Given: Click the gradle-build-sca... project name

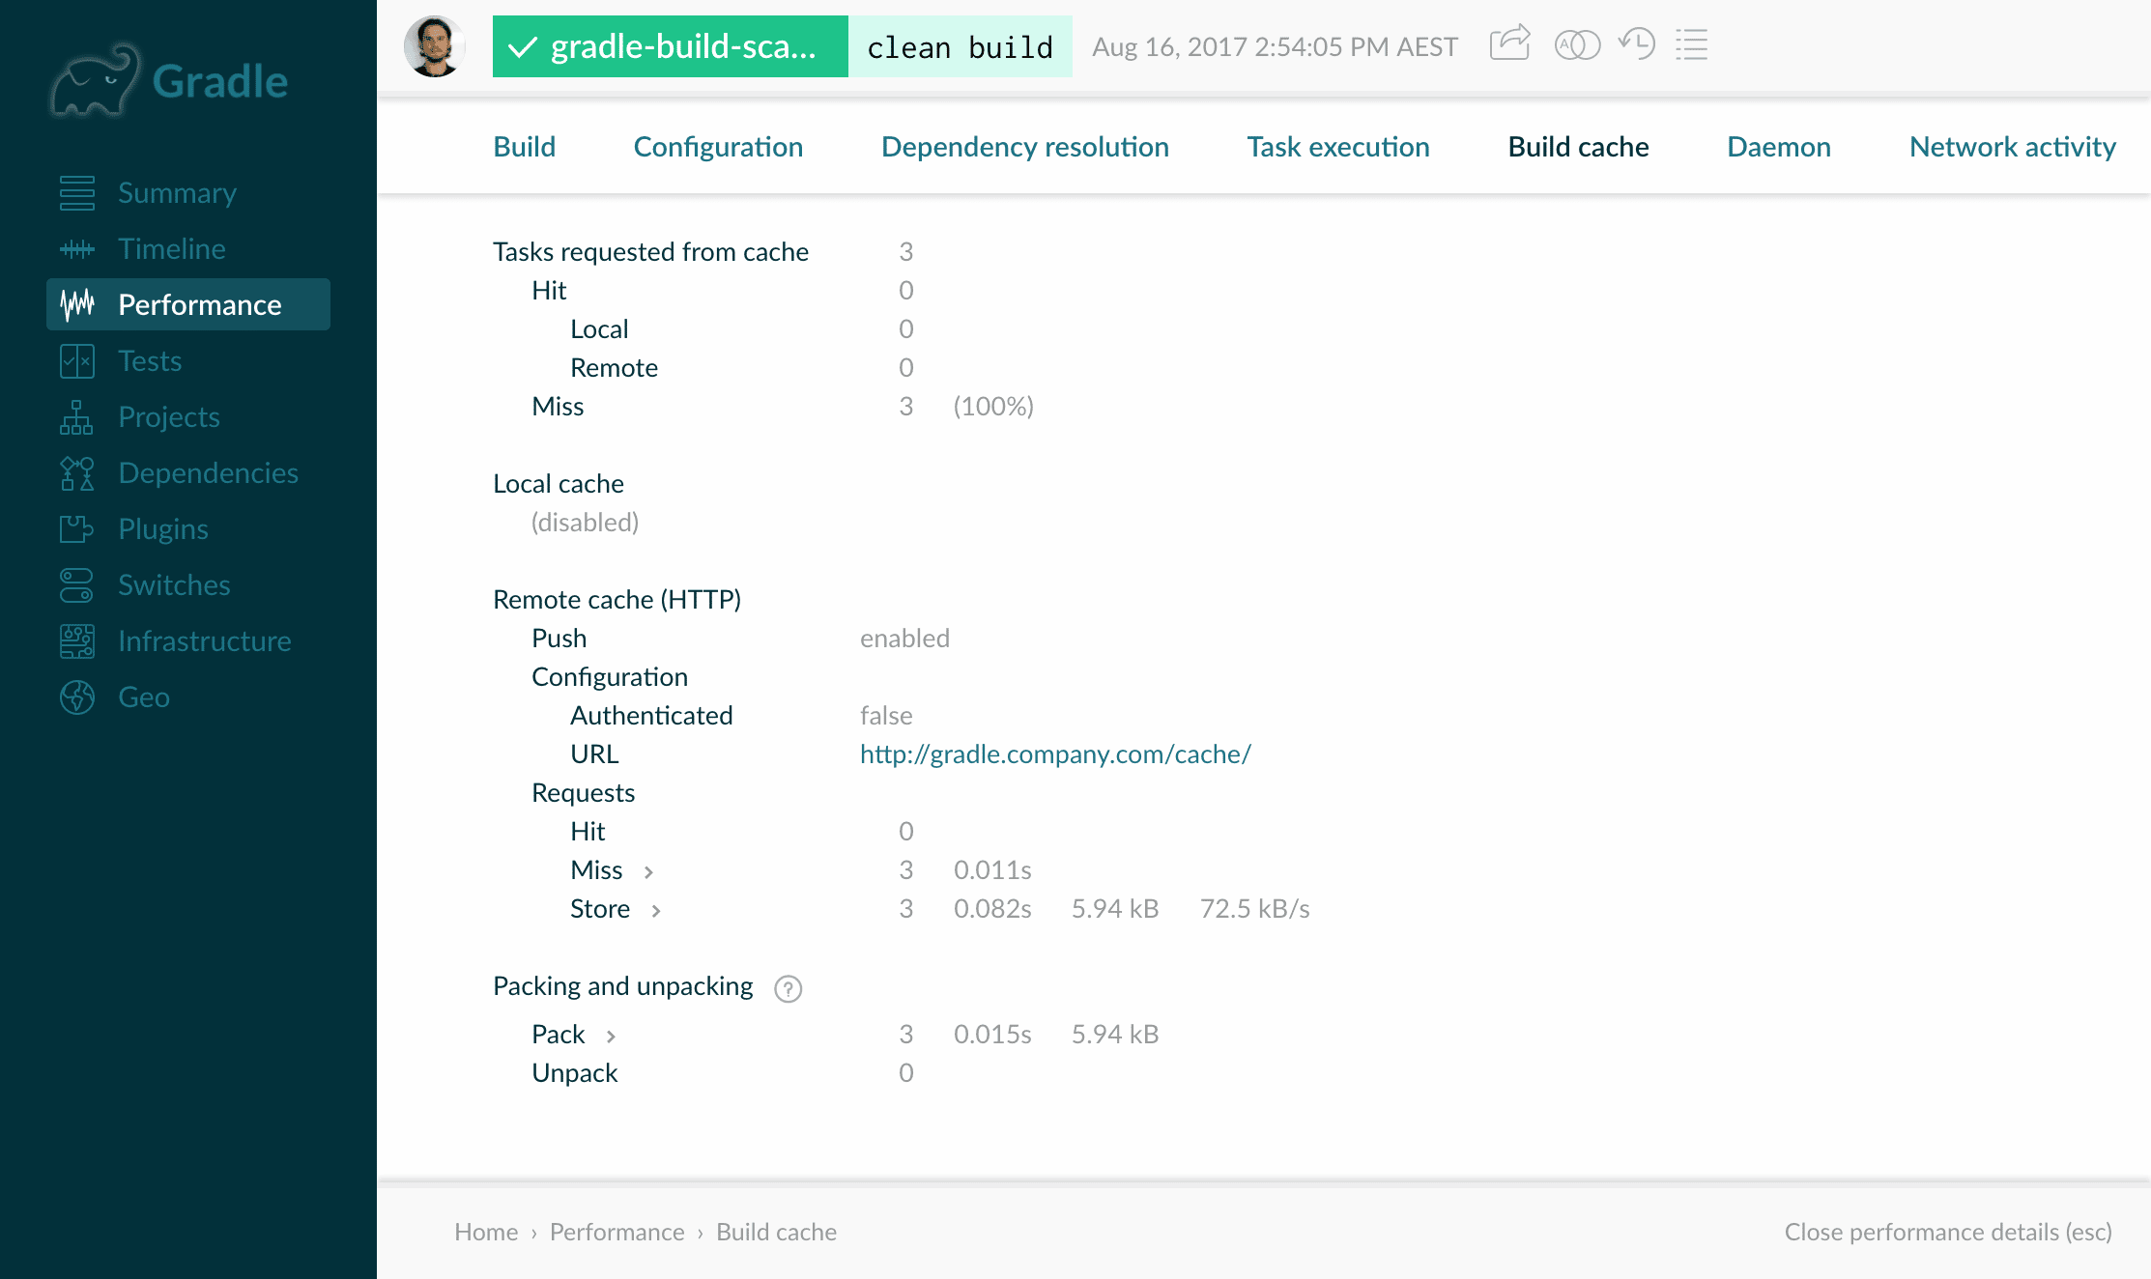Looking at the screenshot, I should 683,46.
